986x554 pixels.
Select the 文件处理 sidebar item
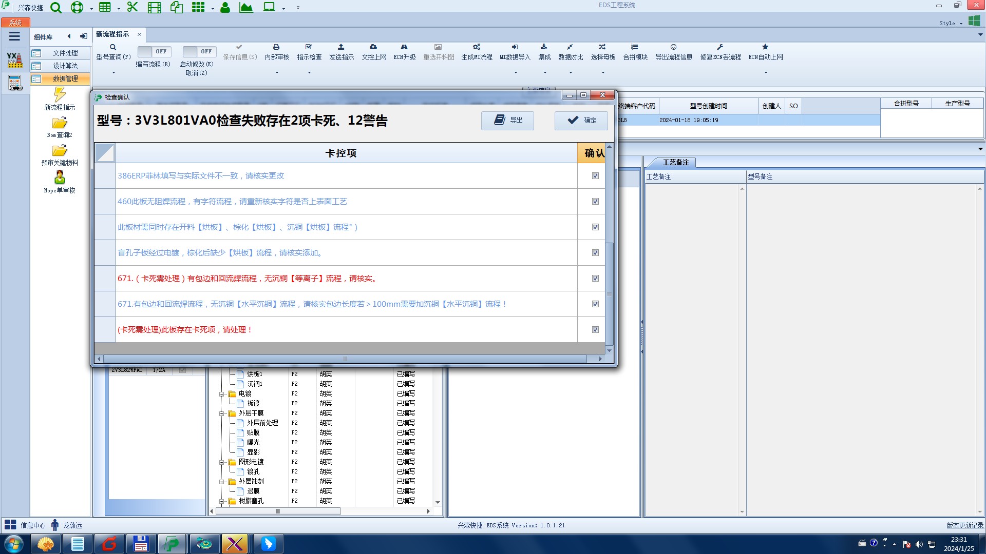tap(60, 53)
